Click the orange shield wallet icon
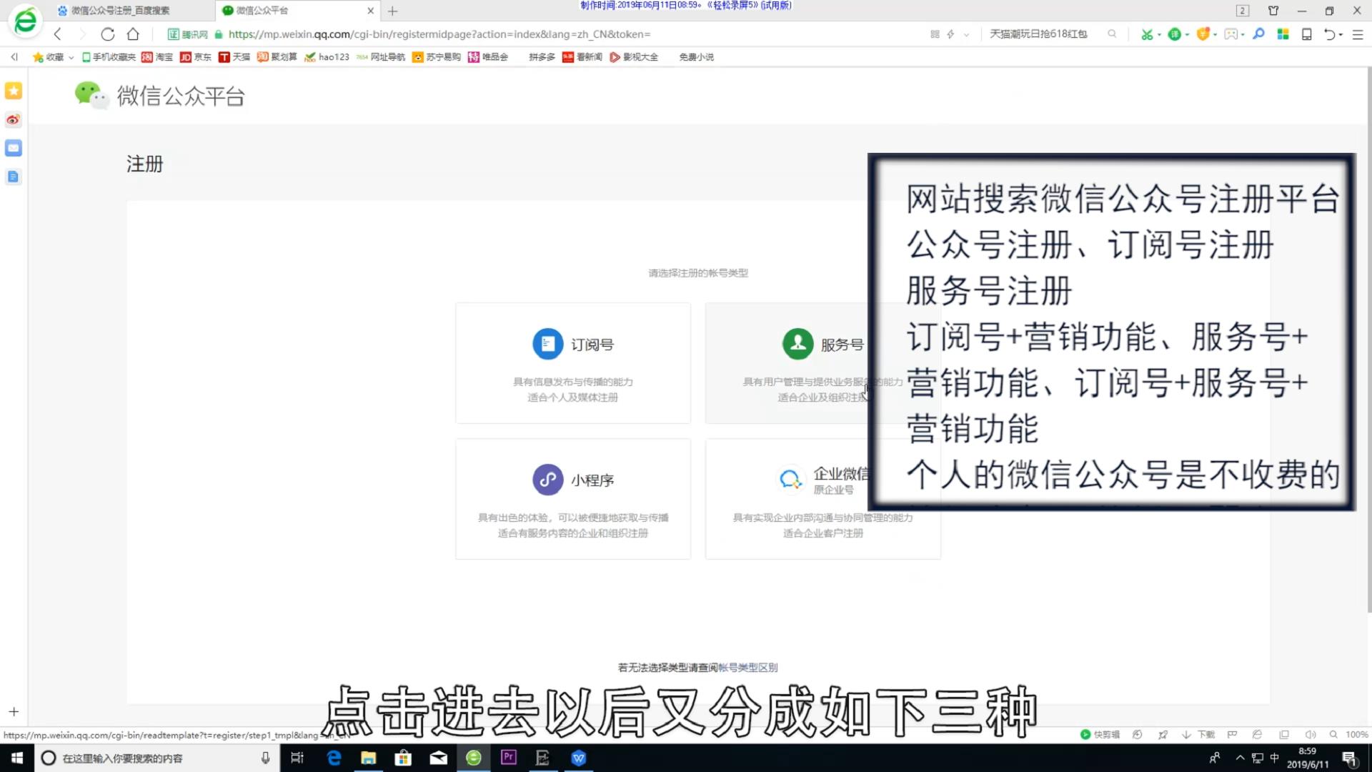 tap(1203, 34)
